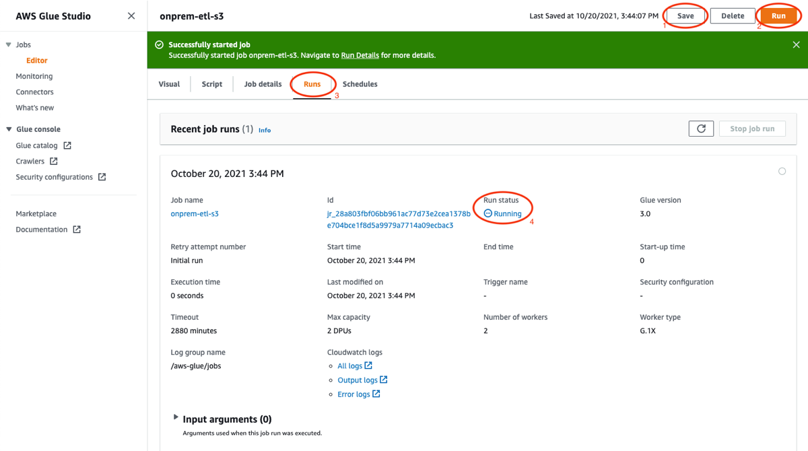Viewport: 808px width, 451px height.
Task: Open Crawlers external link icon
Action: click(x=54, y=162)
